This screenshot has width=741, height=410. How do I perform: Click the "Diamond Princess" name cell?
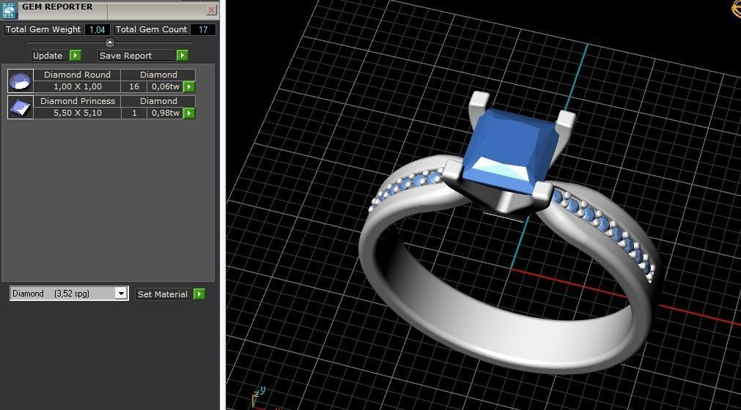77,101
